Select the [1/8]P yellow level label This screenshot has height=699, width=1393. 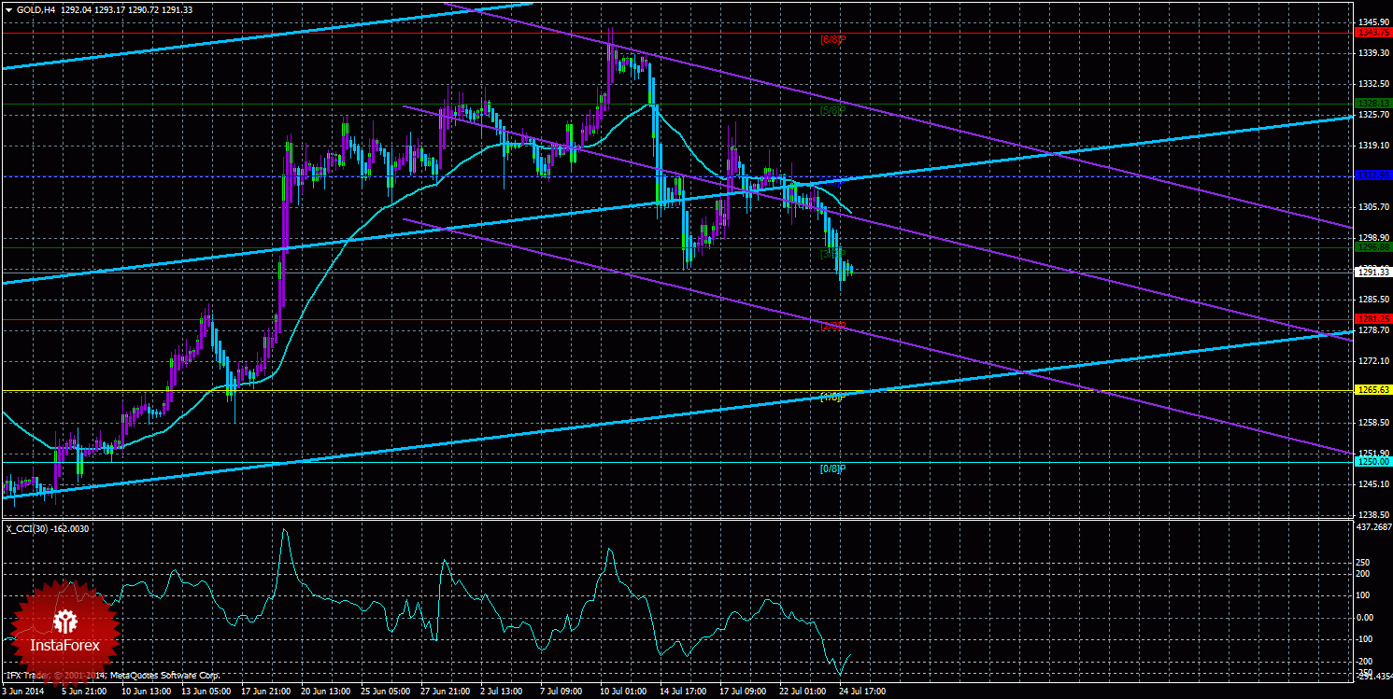click(832, 398)
